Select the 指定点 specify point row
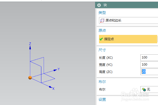Viewport: 158px width, 105px height. pos(128,39)
